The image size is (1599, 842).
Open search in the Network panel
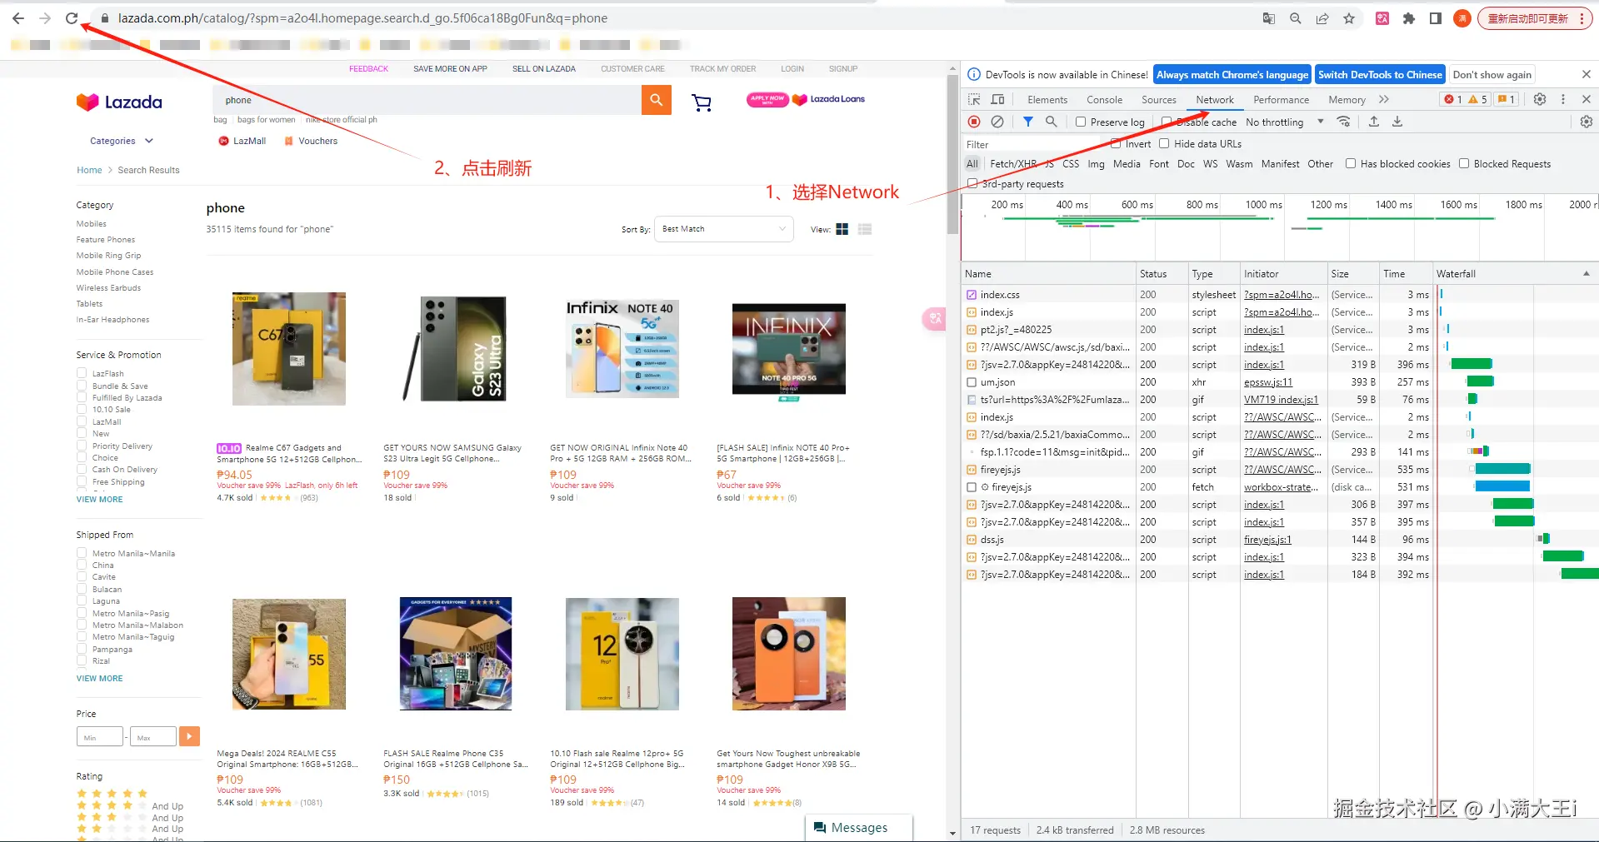(x=1052, y=122)
